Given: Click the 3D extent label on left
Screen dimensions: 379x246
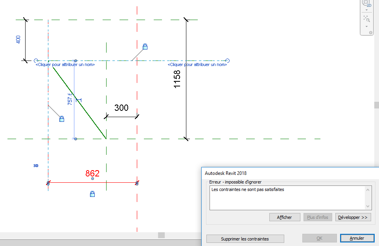Looking at the screenshot, I should tap(36, 166).
